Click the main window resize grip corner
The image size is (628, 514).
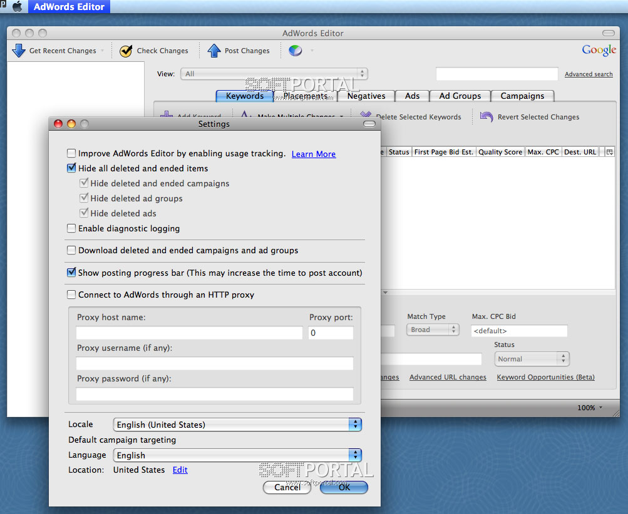click(x=615, y=413)
